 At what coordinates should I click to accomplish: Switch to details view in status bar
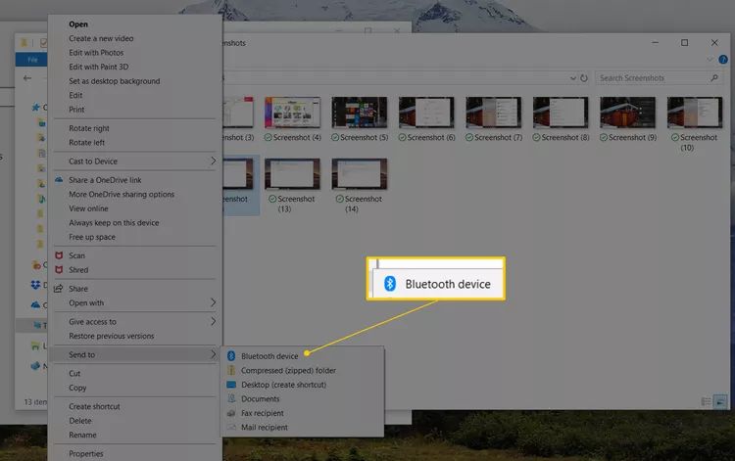(x=707, y=401)
